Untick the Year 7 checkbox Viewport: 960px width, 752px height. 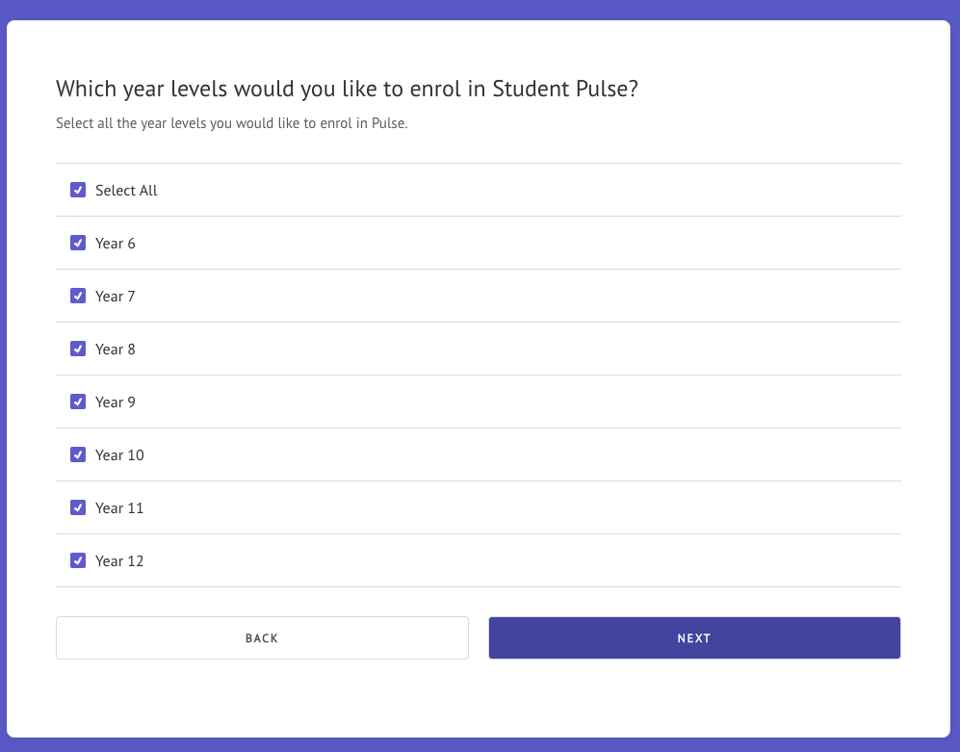click(x=78, y=296)
